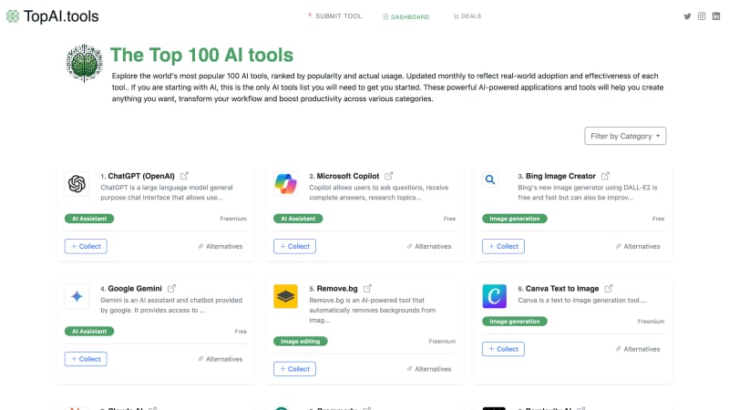Select the Image editing tag on Remove.bg
The width and height of the screenshot is (729, 410).
click(x=300, y=342)
